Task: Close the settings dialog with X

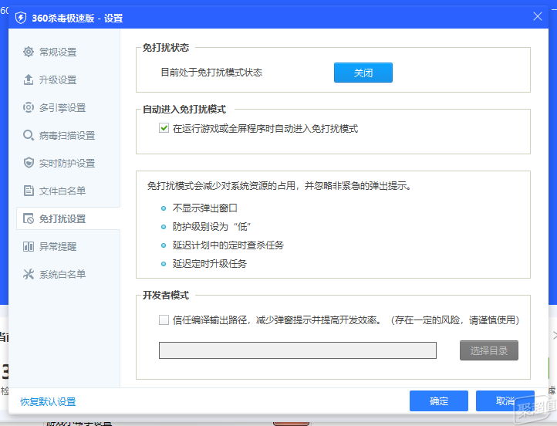Action: tap(538, 16)
